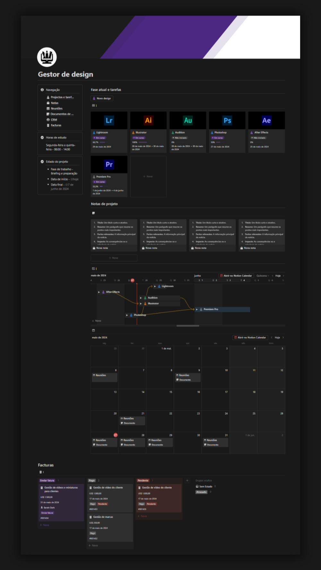The width and height of the screenshot is (321, 570).
Task: Click the Estado do projeto check icon
Action: pos(42,162)
